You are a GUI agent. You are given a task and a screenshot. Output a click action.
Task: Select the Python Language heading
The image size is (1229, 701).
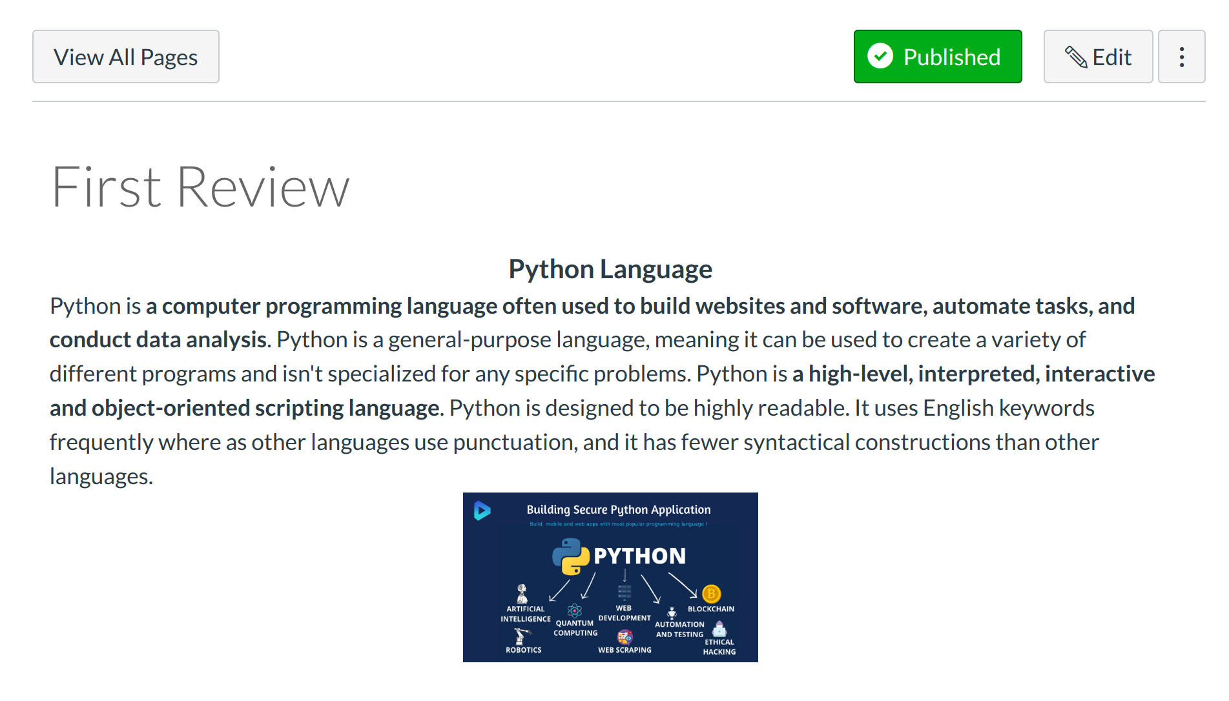click(x=610, y=269)
